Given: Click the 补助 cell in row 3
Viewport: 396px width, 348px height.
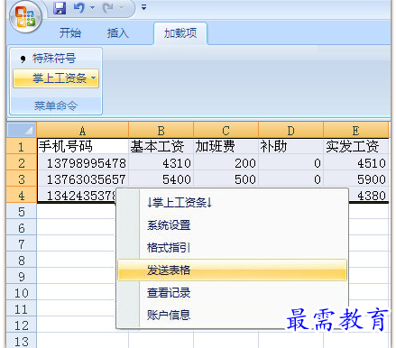Looking at the screenshot, I should click(290, 179).
